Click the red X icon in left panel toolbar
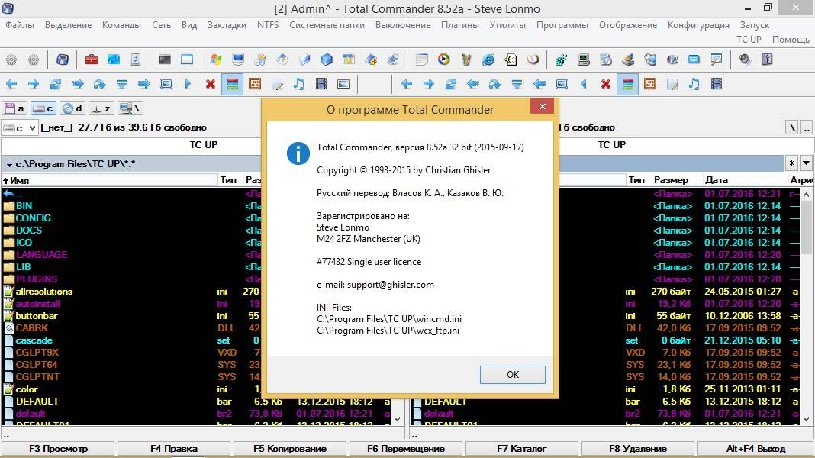The image size is (815, 458). [210, 84]
